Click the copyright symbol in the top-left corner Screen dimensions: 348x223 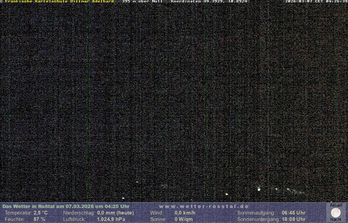click(x=1, y=2)
